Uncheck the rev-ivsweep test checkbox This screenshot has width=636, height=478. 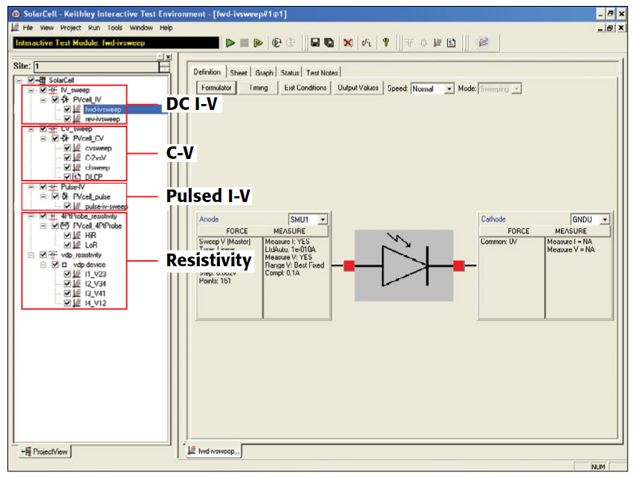click(x=68, y=119)
